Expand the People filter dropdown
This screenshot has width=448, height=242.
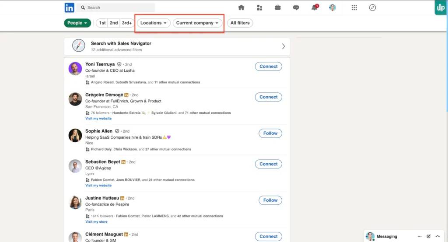77,23
